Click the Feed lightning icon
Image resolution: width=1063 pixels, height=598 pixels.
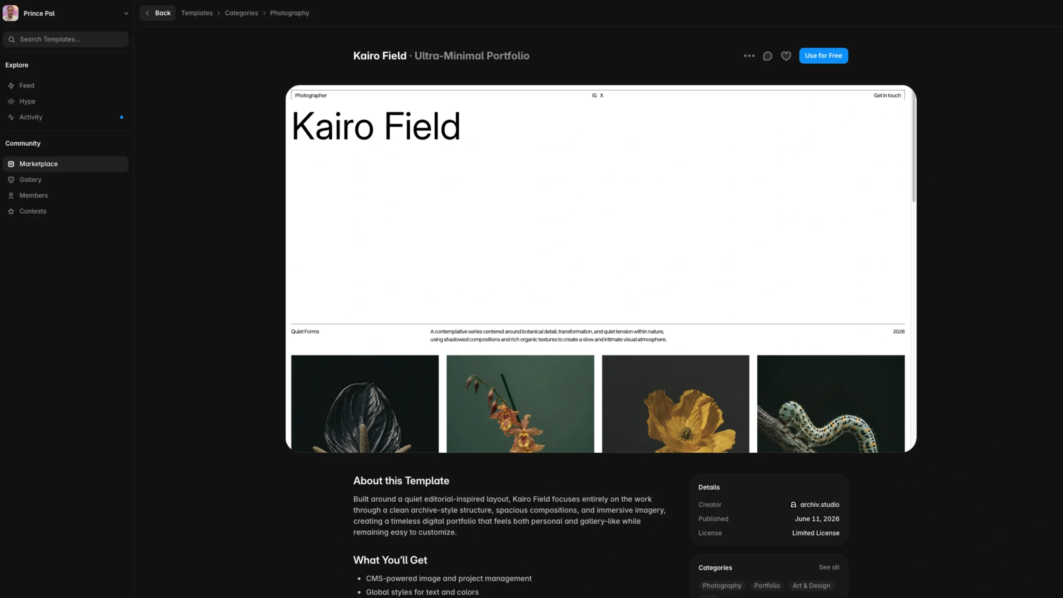coord(11,85)
